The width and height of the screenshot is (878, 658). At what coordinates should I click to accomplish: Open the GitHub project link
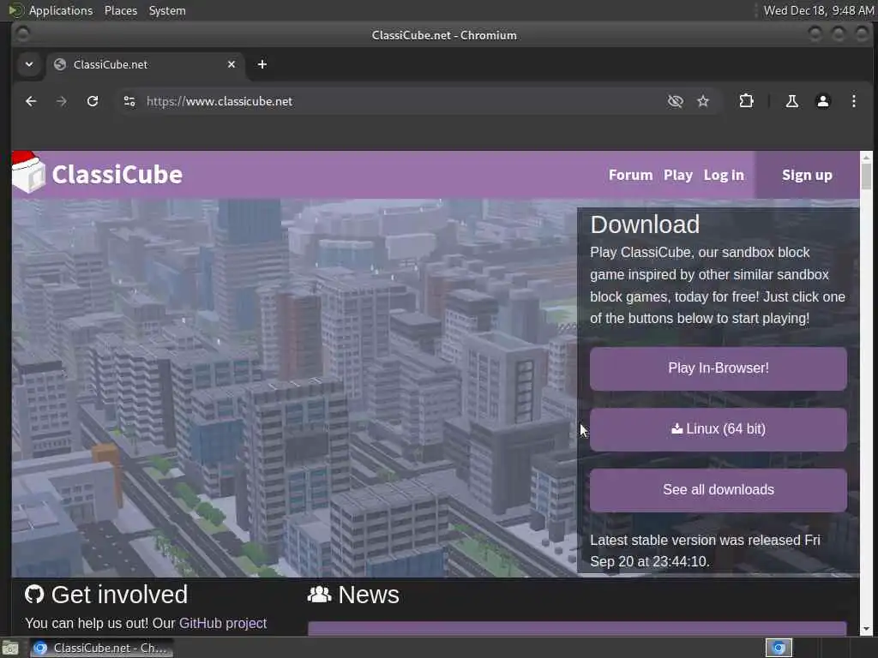coord(223,624)
